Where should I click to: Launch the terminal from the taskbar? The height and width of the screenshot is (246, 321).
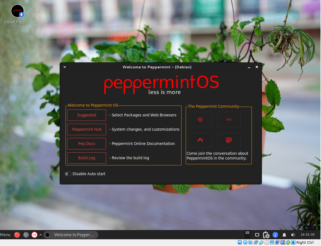click(26, 235)
